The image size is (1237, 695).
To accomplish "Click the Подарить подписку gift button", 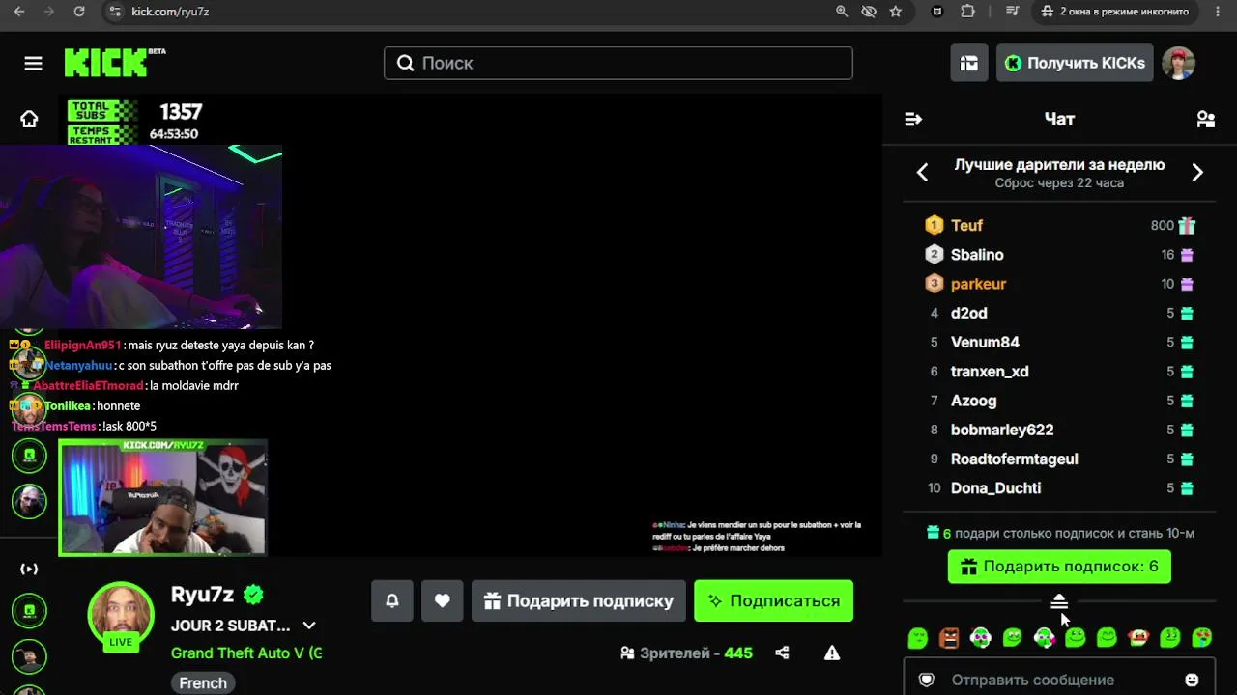I will (579, 600).
